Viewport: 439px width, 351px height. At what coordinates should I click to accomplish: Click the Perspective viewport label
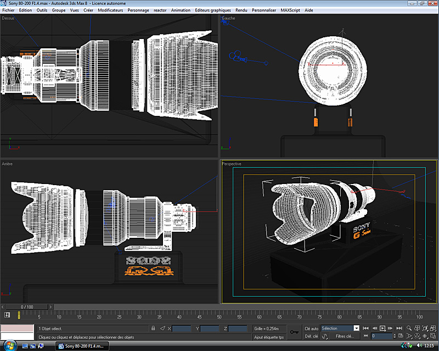coord(231,164)
